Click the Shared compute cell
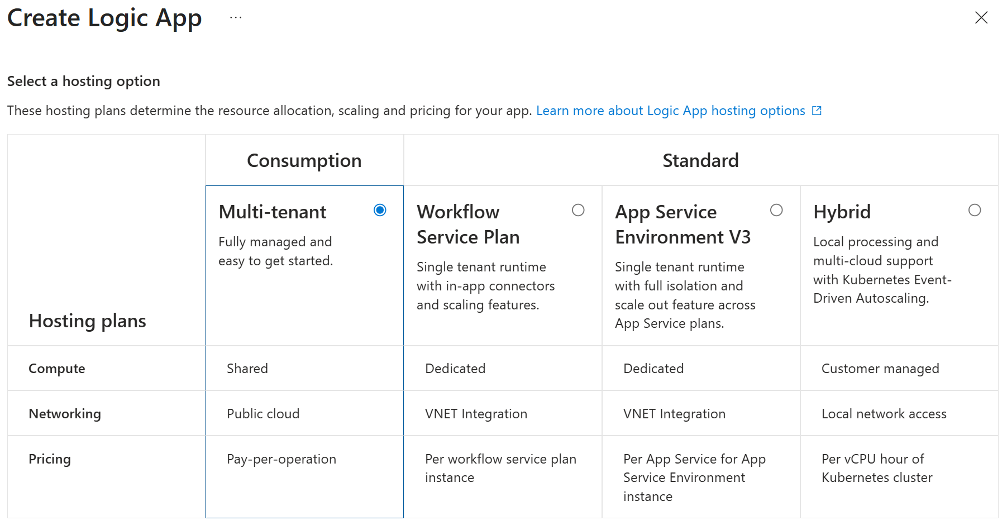This screenshot has width=1007, height=530. coord(247,369)
